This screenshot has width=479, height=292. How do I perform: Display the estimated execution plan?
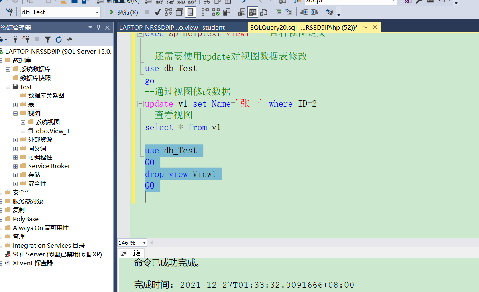[168, 12]
